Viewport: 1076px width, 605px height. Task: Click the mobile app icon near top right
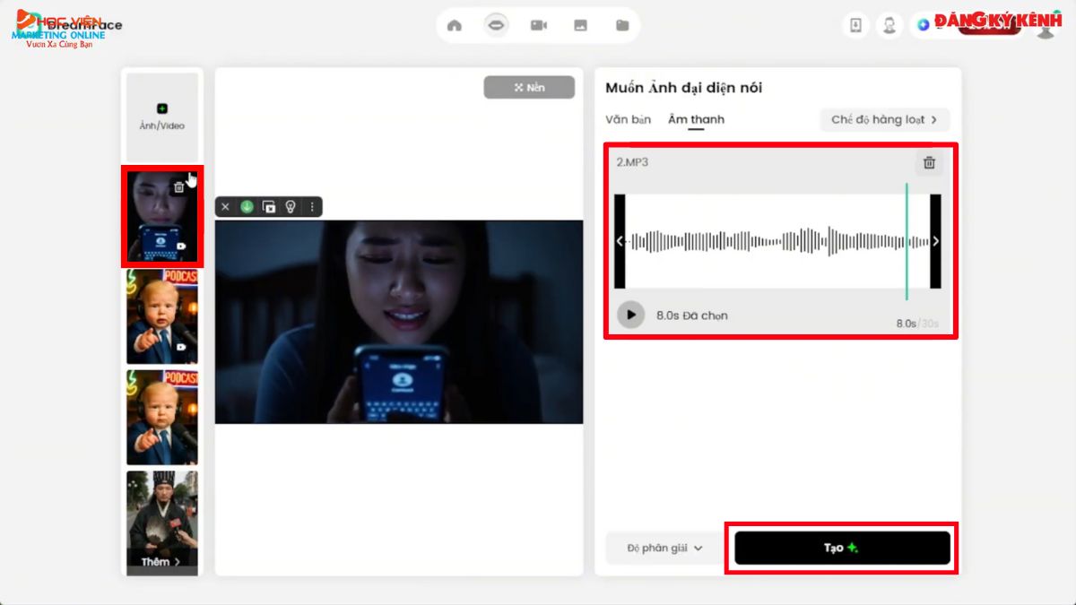(x=855, y=25)
